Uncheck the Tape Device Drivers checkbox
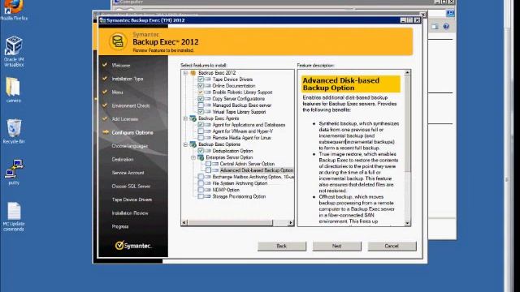The height and width of the screenshot is (292, 520). click(x=201, y=79)
